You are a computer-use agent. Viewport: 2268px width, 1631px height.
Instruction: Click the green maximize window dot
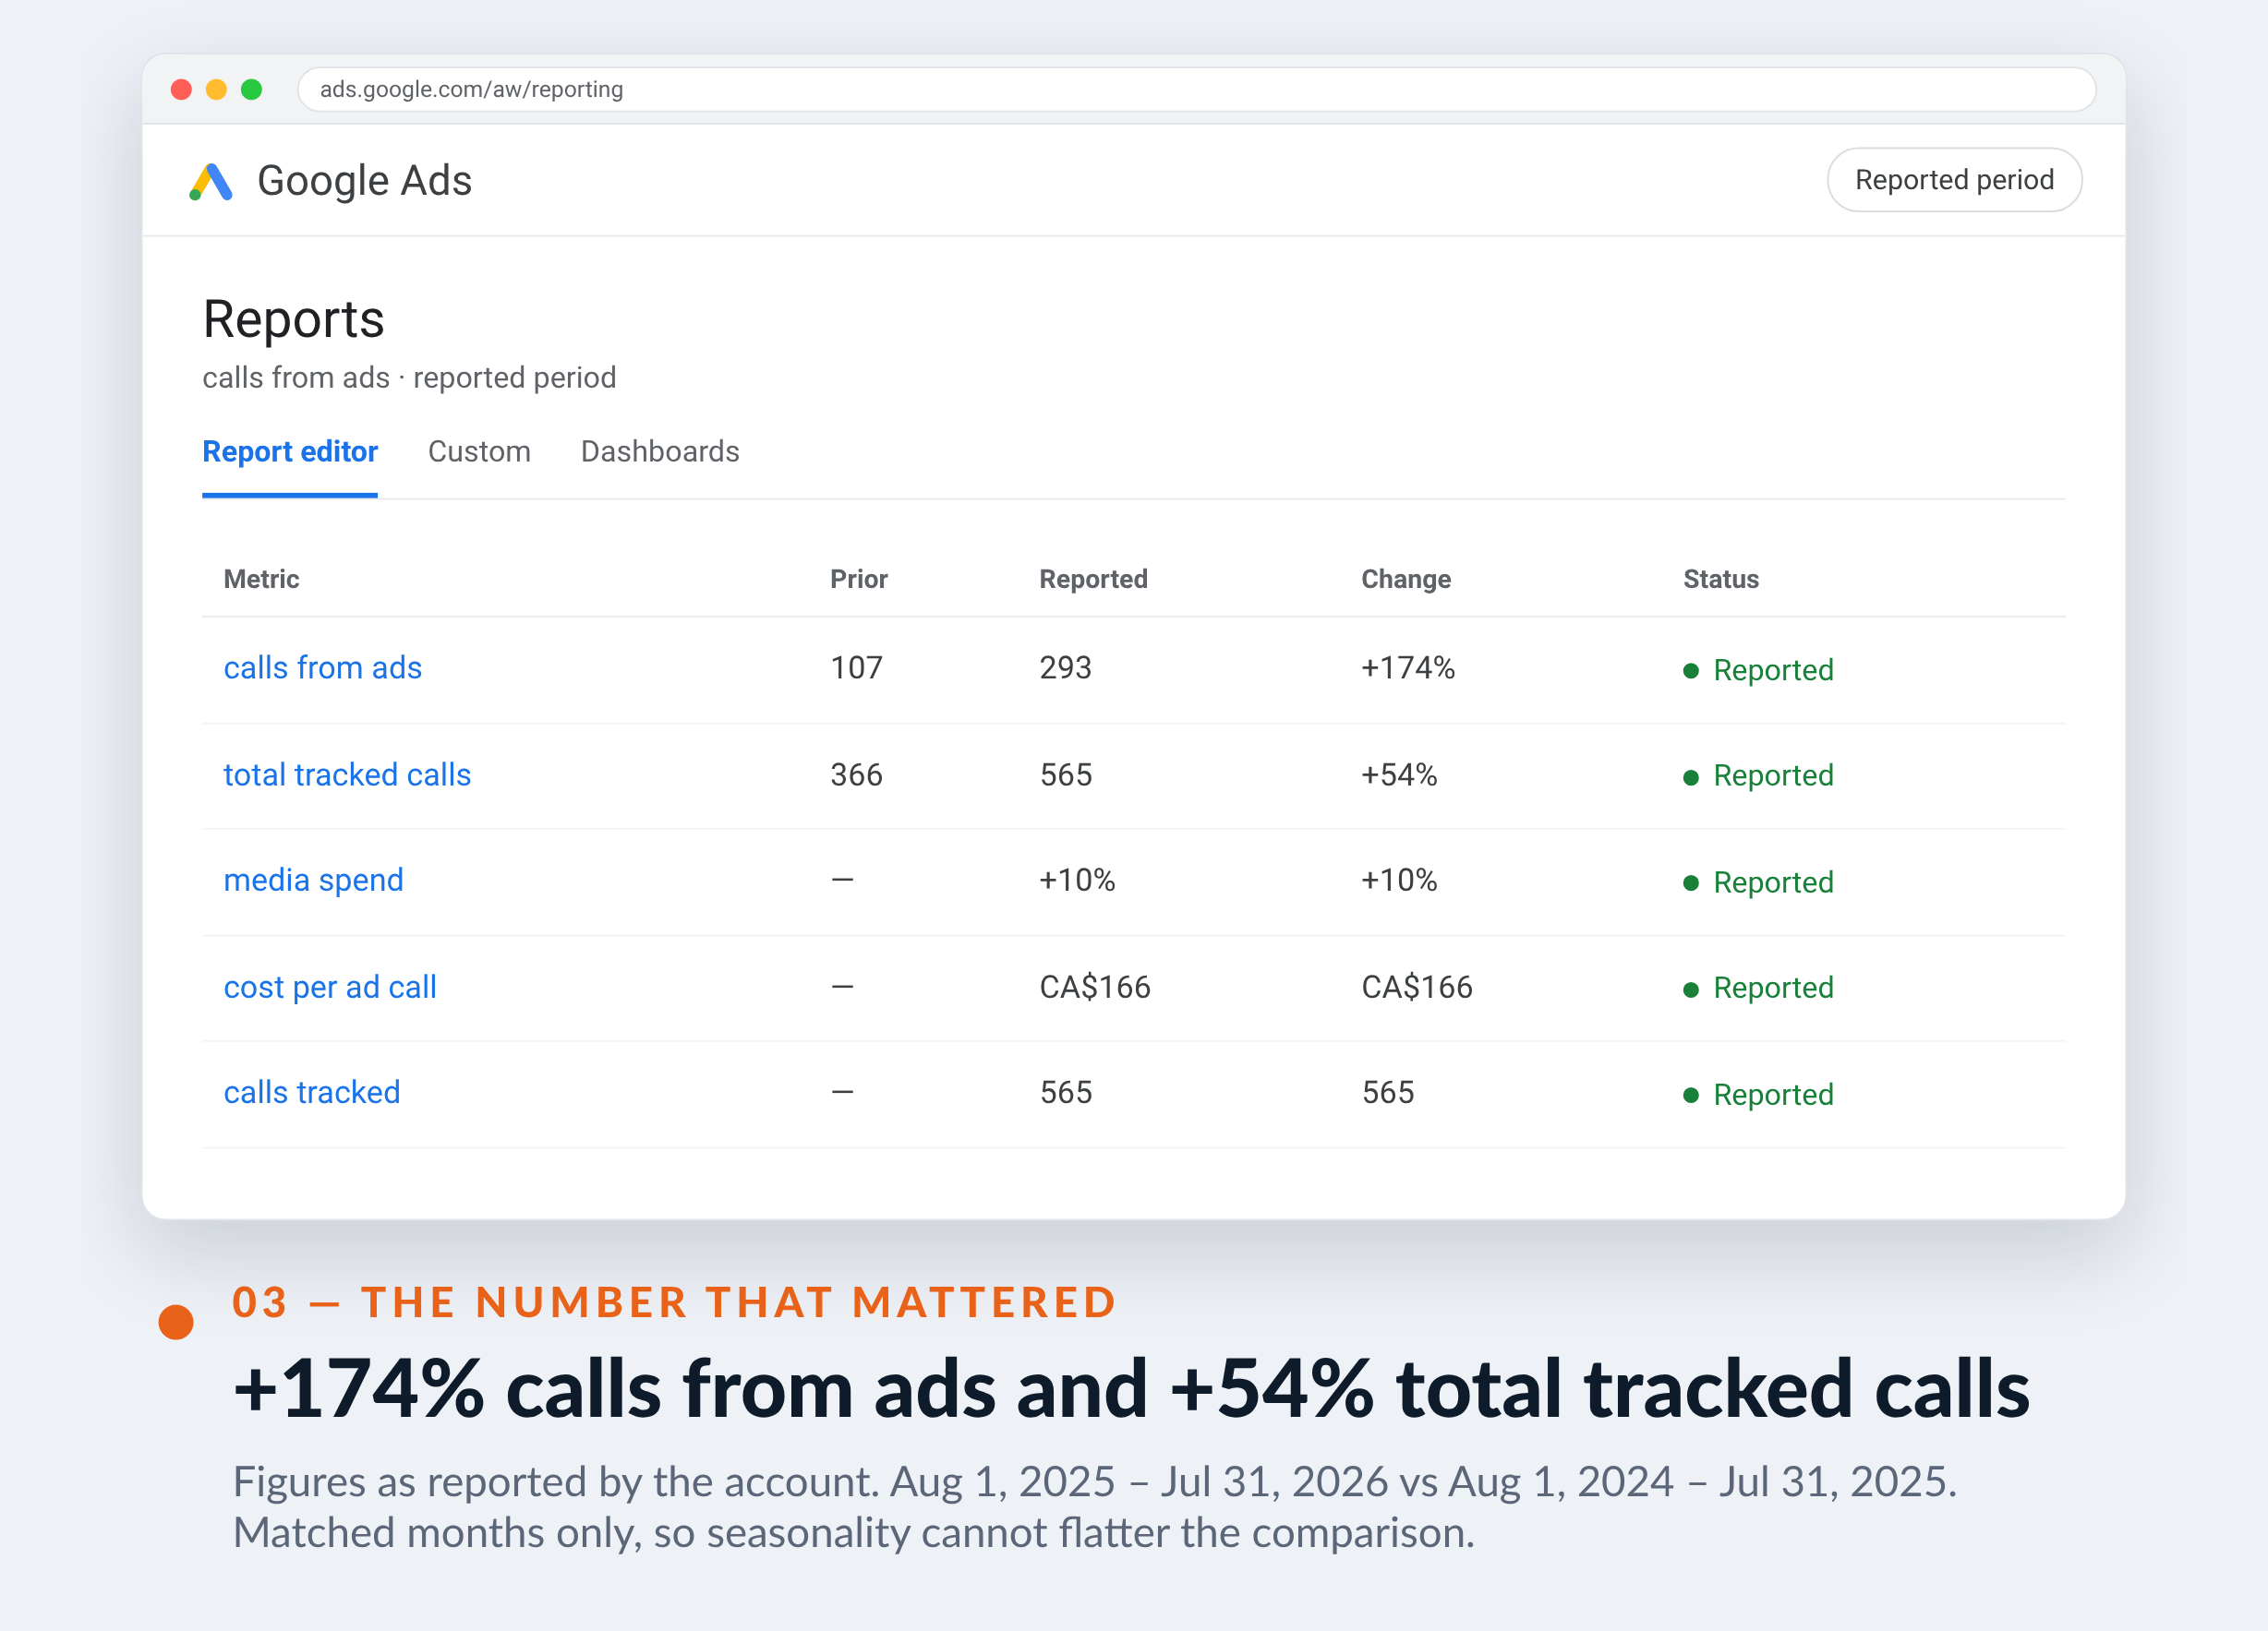252,90
